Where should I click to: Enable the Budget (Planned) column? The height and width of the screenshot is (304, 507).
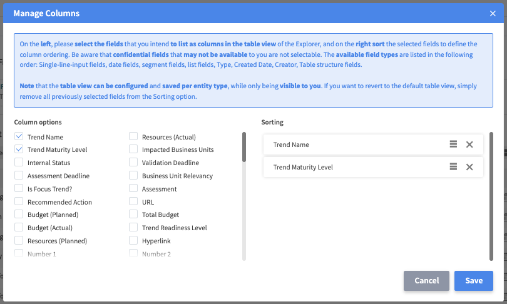pyautogui.click(x=19, y=215)
